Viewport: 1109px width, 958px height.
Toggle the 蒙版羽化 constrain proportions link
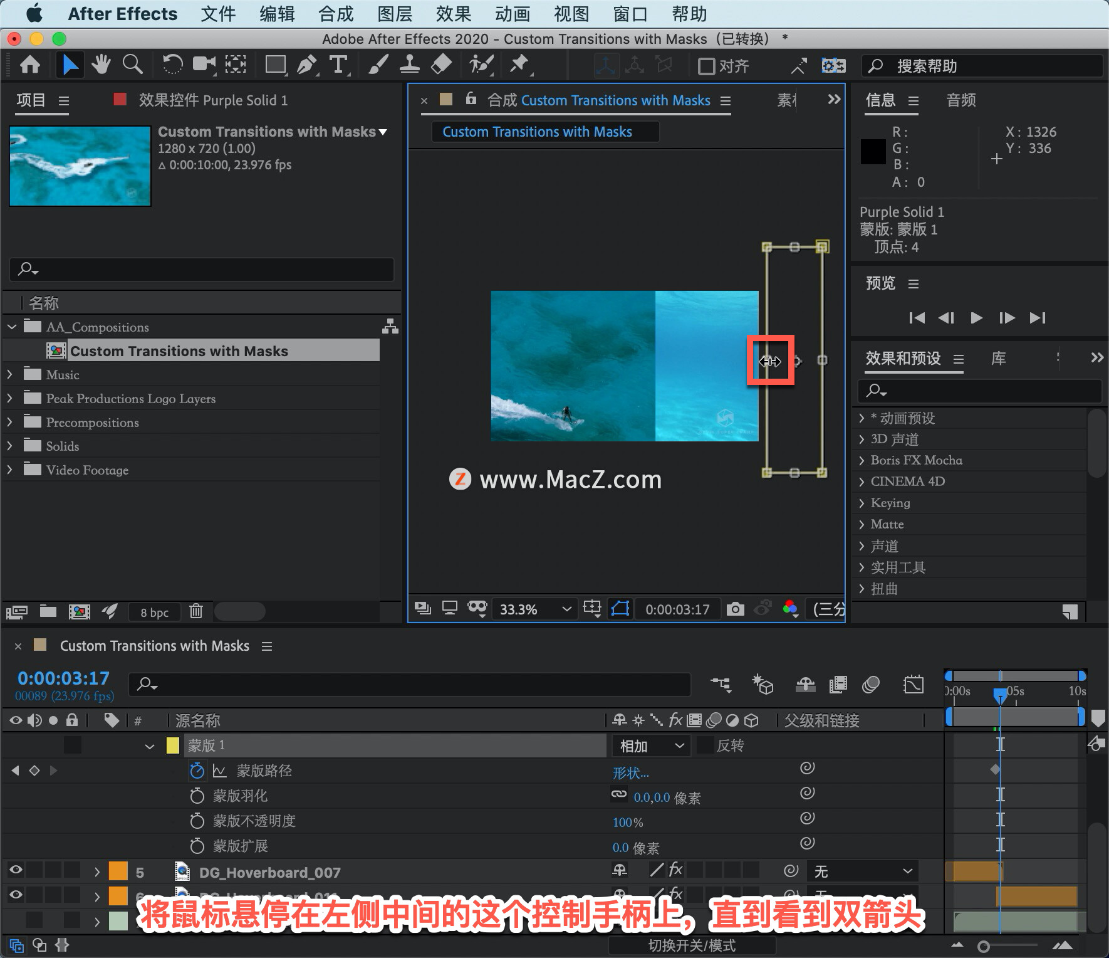619,794
